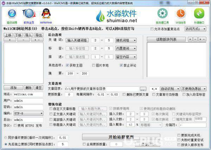The image size is (211, 150).
Task: Click the 分隔符 input field
Action: click(x=193, y=125)
